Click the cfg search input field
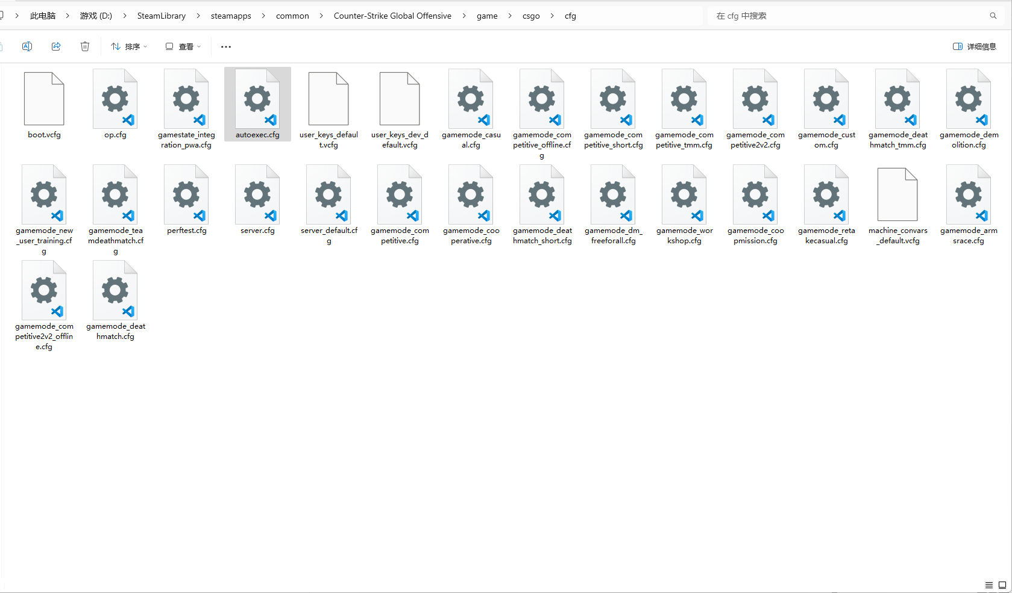The image size is (1012, 593). tap(844, 16)
